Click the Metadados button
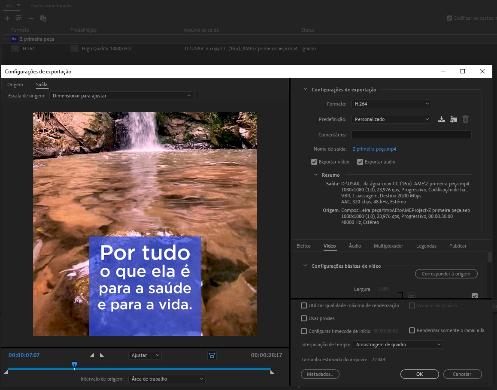This screenshot has width=497, height=390. point(320,374)
